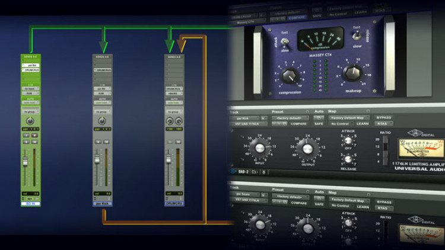
Task: Click COMPARE on the per Snare plugin
Action: point(298,203)
